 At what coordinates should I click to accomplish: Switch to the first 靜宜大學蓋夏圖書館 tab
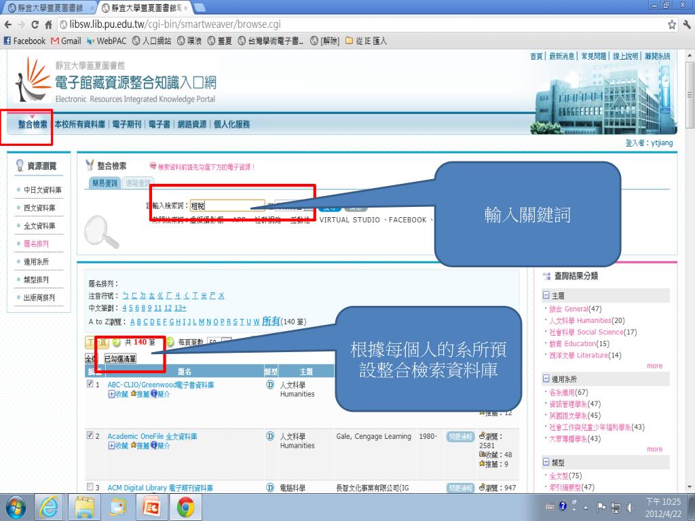tap(49, 7)
